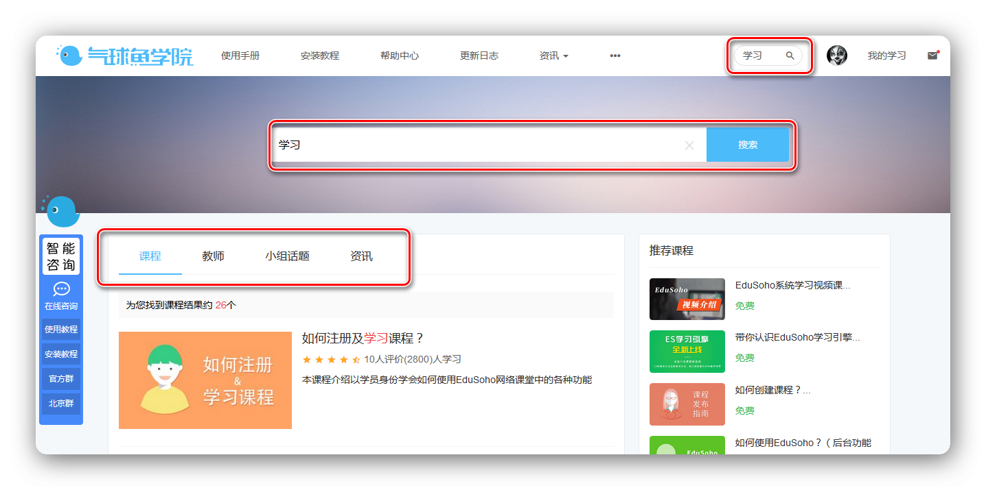Switch to the 小组话题 tab

[287, 256]
